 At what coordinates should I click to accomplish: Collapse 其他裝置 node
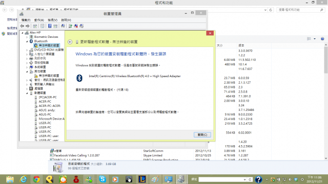pos(27,72)
